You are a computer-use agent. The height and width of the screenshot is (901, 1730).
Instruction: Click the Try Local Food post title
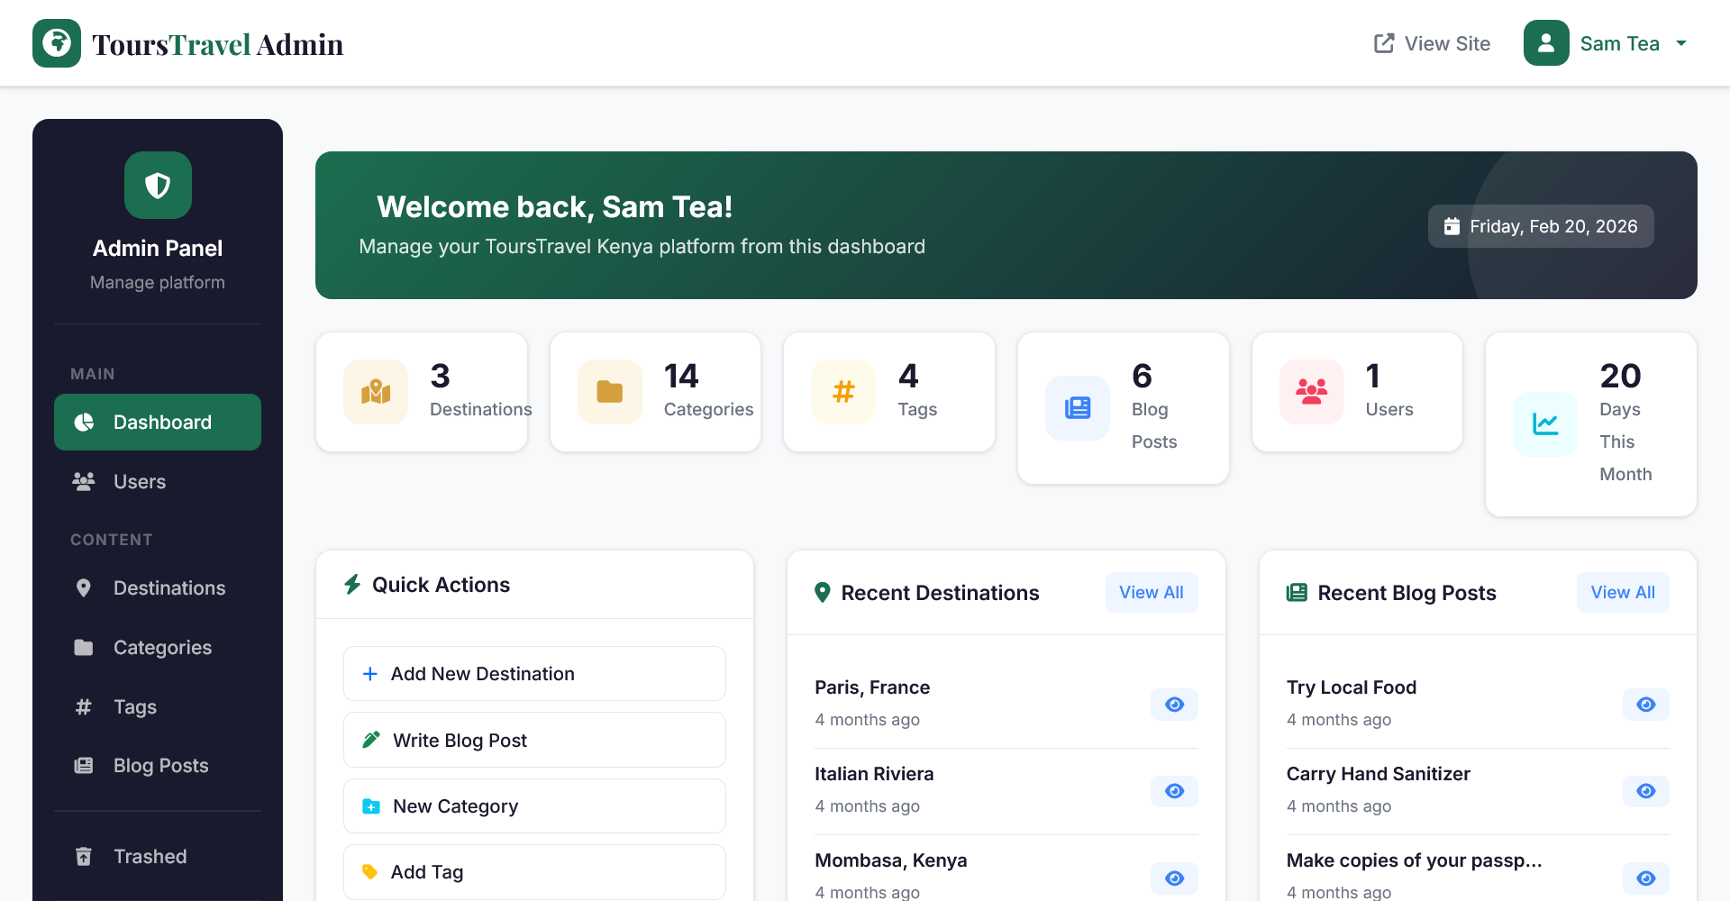(1352, 687)
